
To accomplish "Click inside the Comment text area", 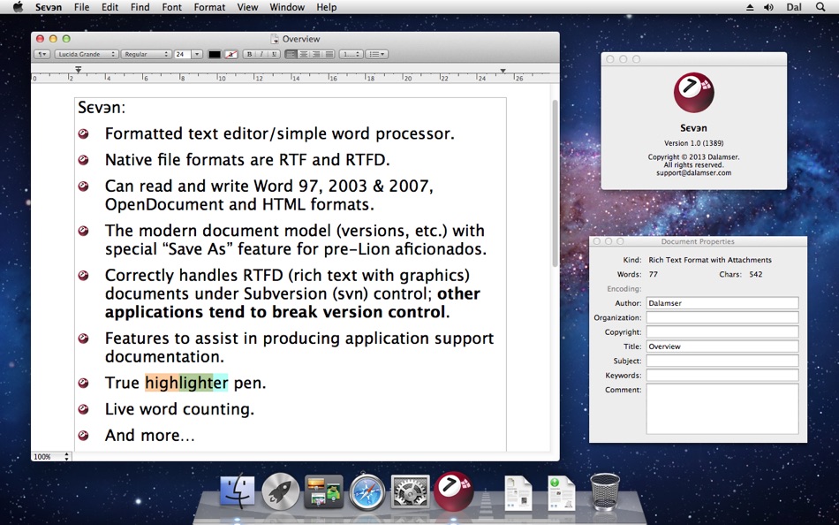I will point(722,408).
